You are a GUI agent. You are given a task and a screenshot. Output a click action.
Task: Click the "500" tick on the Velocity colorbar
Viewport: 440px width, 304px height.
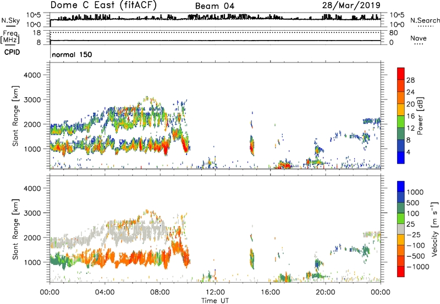point(413,203)
